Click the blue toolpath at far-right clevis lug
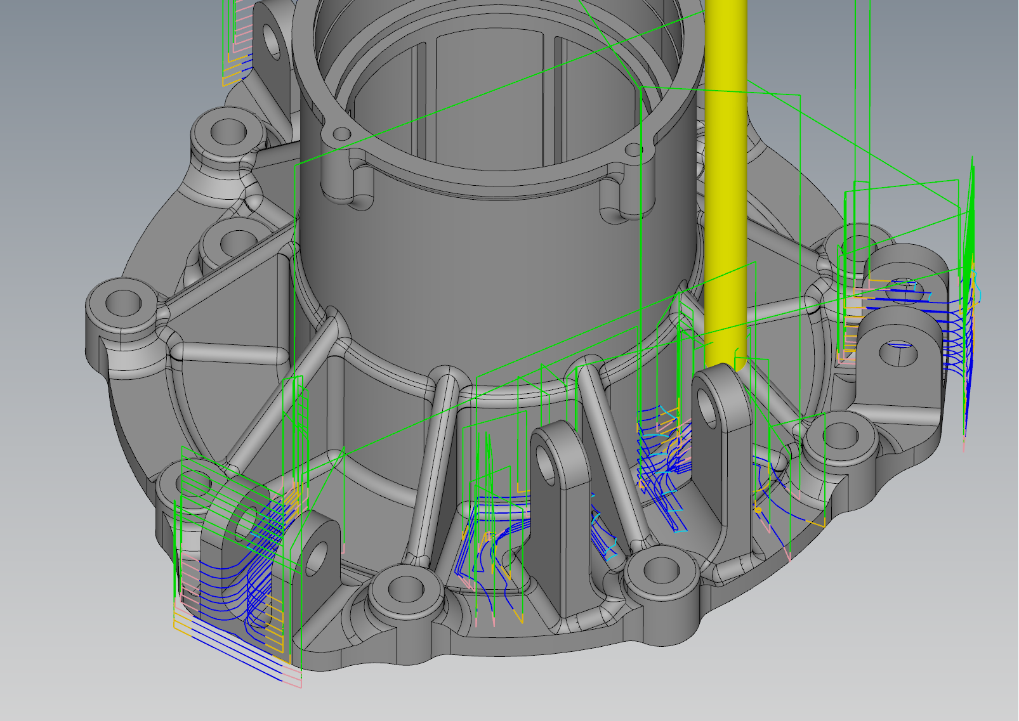 [952, 330]
